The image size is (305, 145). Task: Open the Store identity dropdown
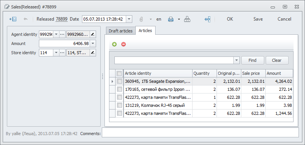click(x=56, y=53)
